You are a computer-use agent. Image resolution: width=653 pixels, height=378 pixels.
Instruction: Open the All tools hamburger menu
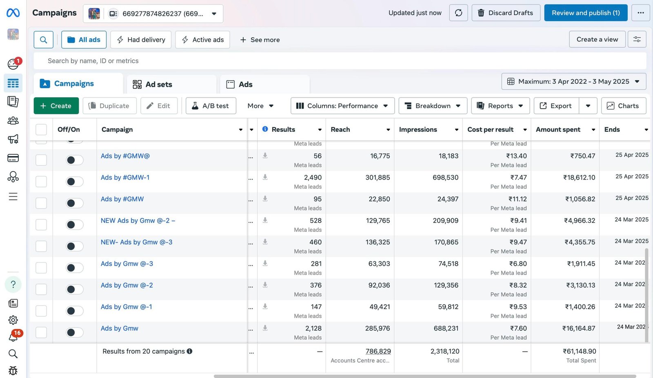pyautogui.click(x=13, y=196)
